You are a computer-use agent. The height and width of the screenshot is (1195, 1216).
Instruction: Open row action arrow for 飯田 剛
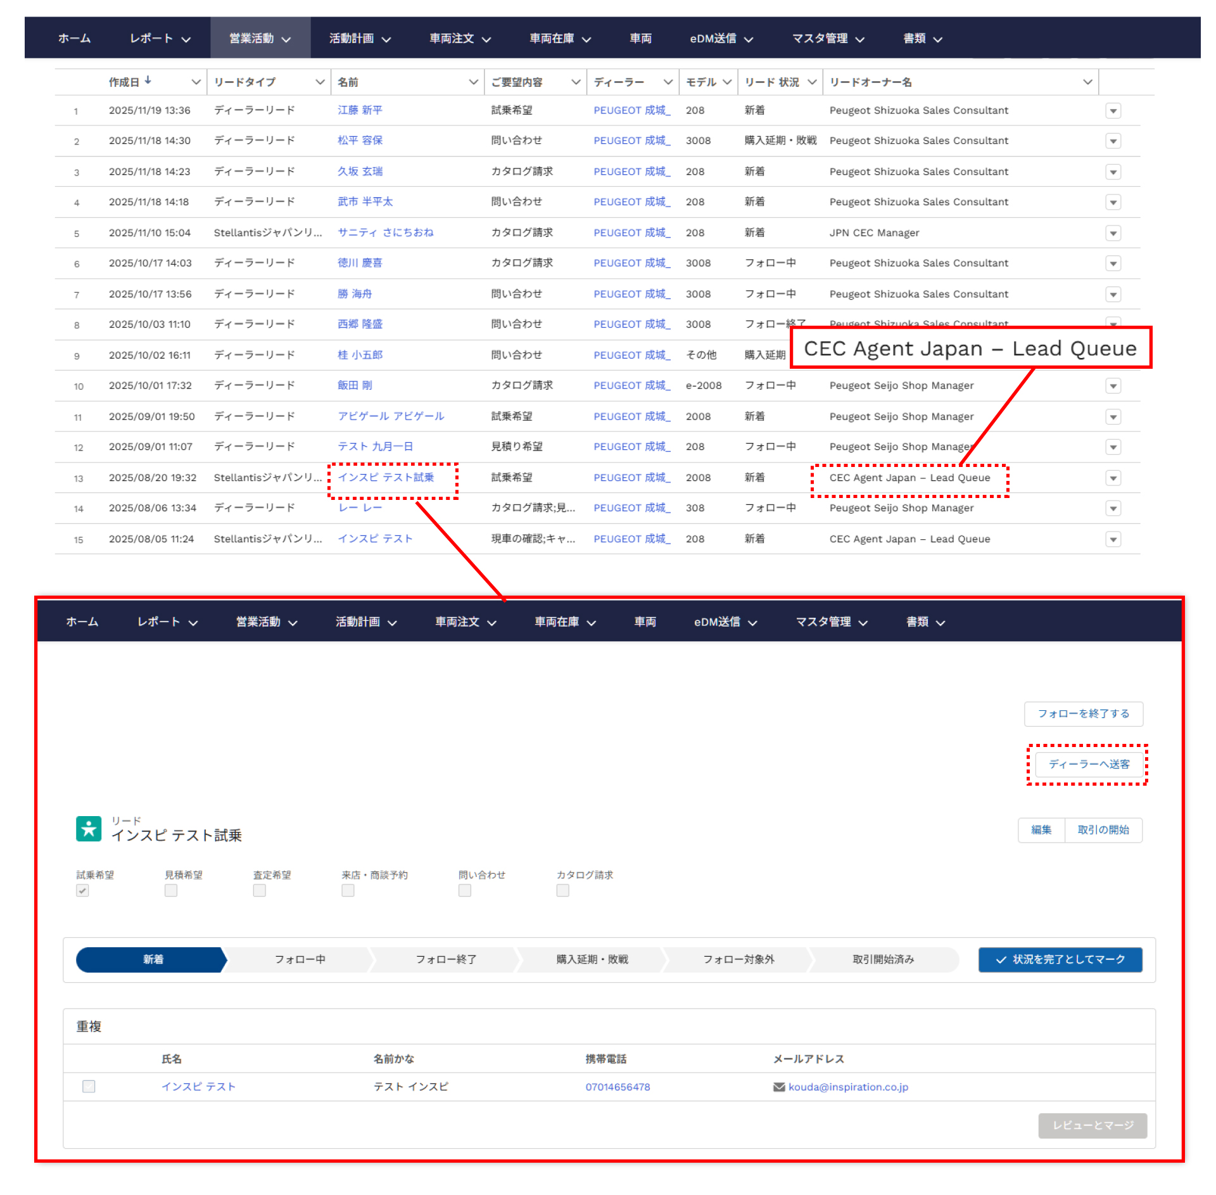1113,386
